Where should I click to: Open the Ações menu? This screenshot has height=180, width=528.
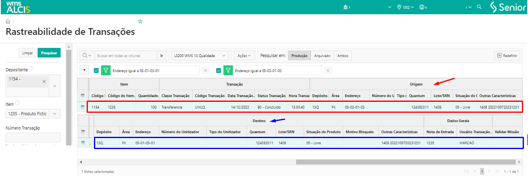244,55
